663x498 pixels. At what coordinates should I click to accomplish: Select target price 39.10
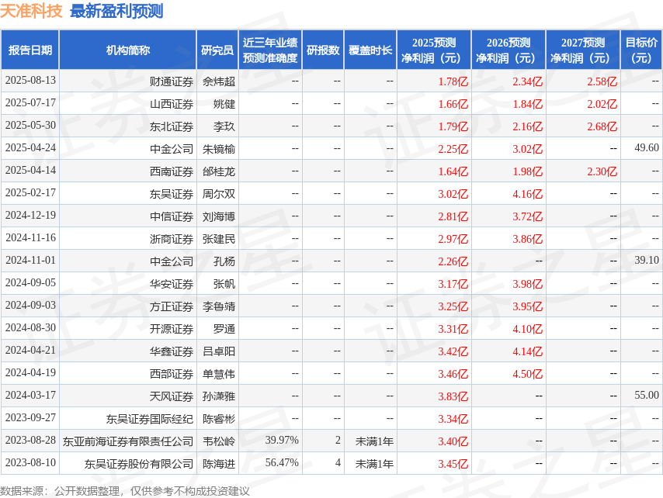coord(647,260)
